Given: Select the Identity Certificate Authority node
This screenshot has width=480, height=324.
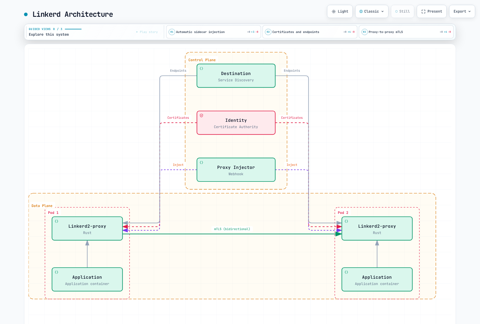Looking at the screenshot, I should point(236,123).
